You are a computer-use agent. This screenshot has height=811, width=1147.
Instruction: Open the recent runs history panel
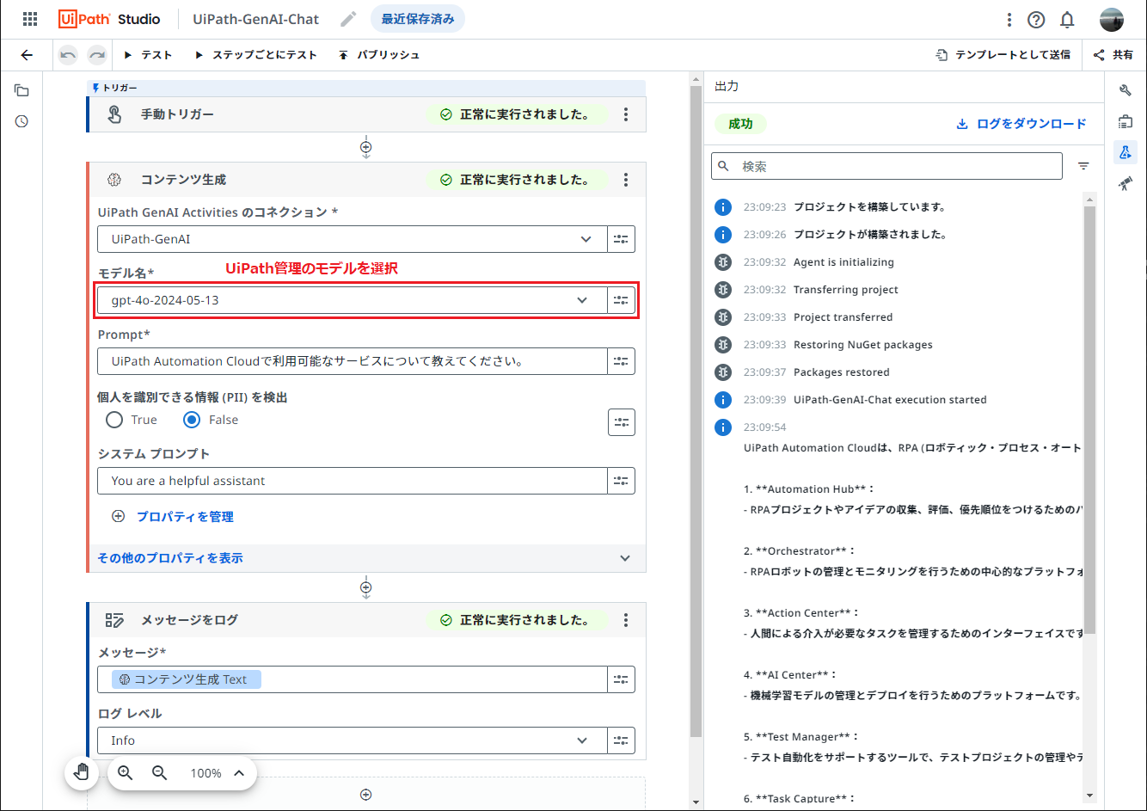21,121
